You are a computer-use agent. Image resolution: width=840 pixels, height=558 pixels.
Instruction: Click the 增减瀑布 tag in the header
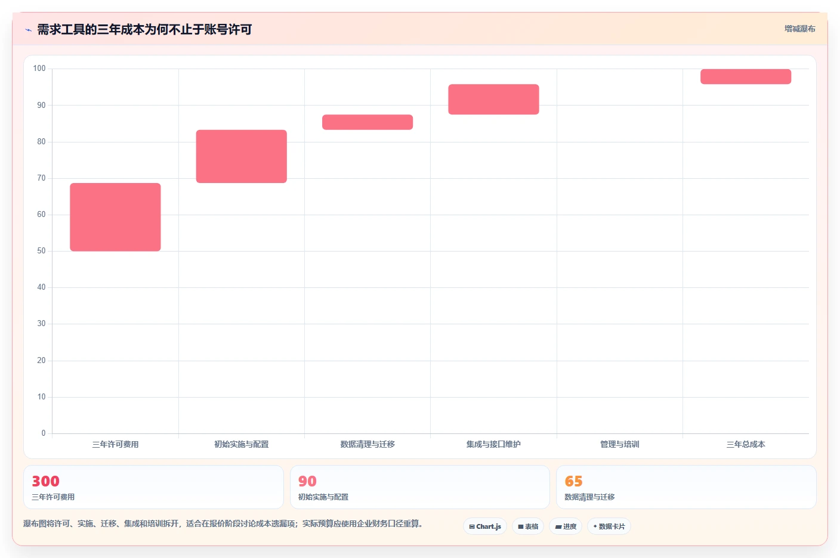799,29
